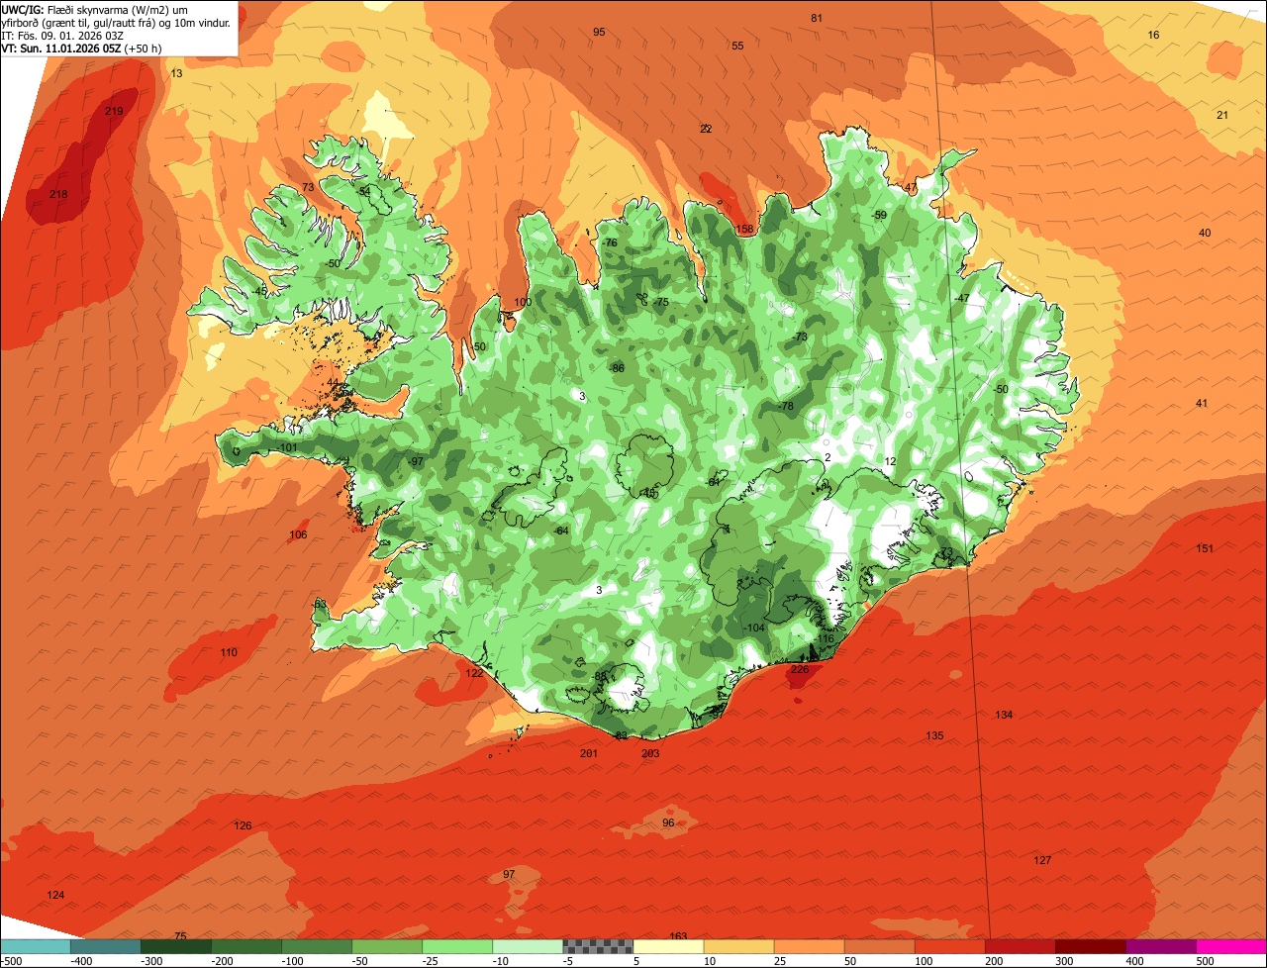Click the title line starting 'UWC/IG: Flæði skynvarma'
This screenshot has width=1267, height=968.
click(x=96, y=8)
